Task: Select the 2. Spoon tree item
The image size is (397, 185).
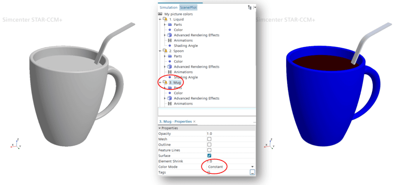Action: tap(176, 51)
